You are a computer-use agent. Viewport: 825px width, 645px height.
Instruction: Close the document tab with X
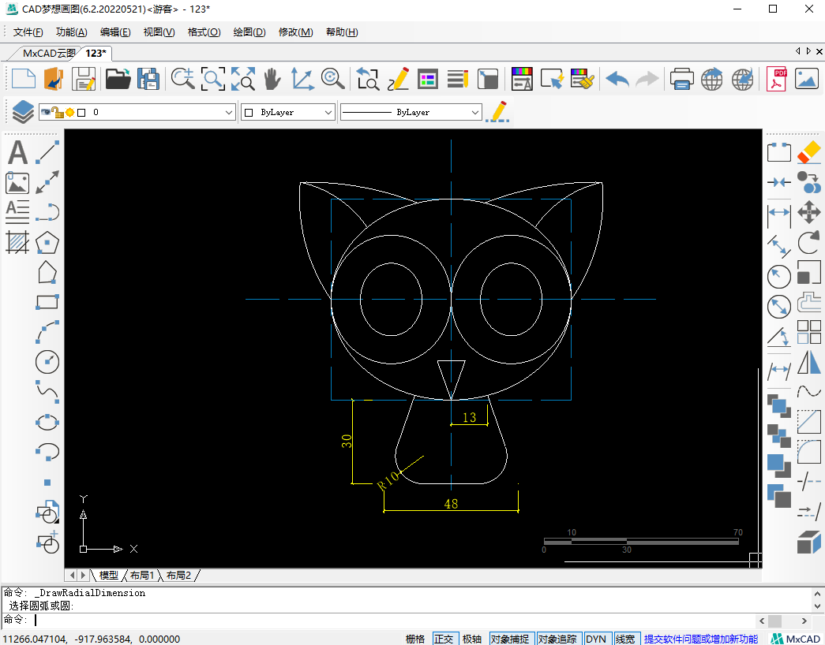tap(819, 51)
